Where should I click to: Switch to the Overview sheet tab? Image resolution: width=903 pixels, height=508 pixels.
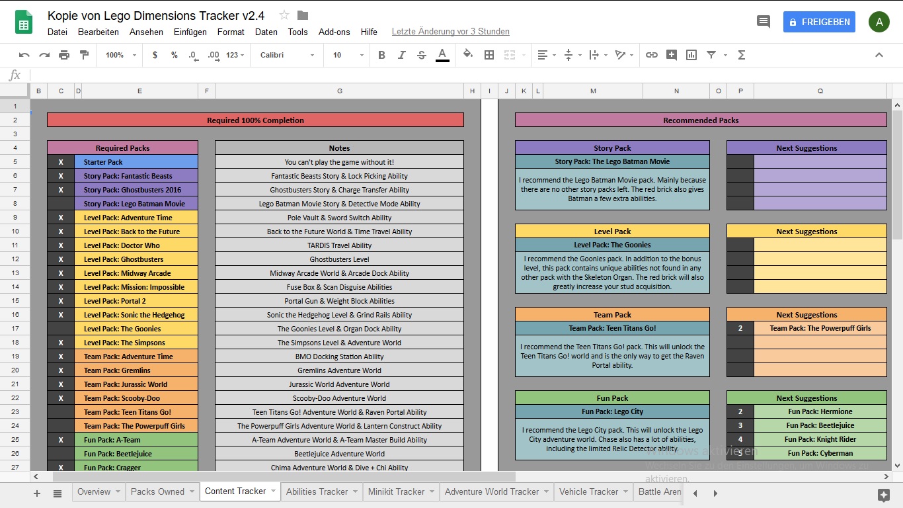tap(94, 491)
